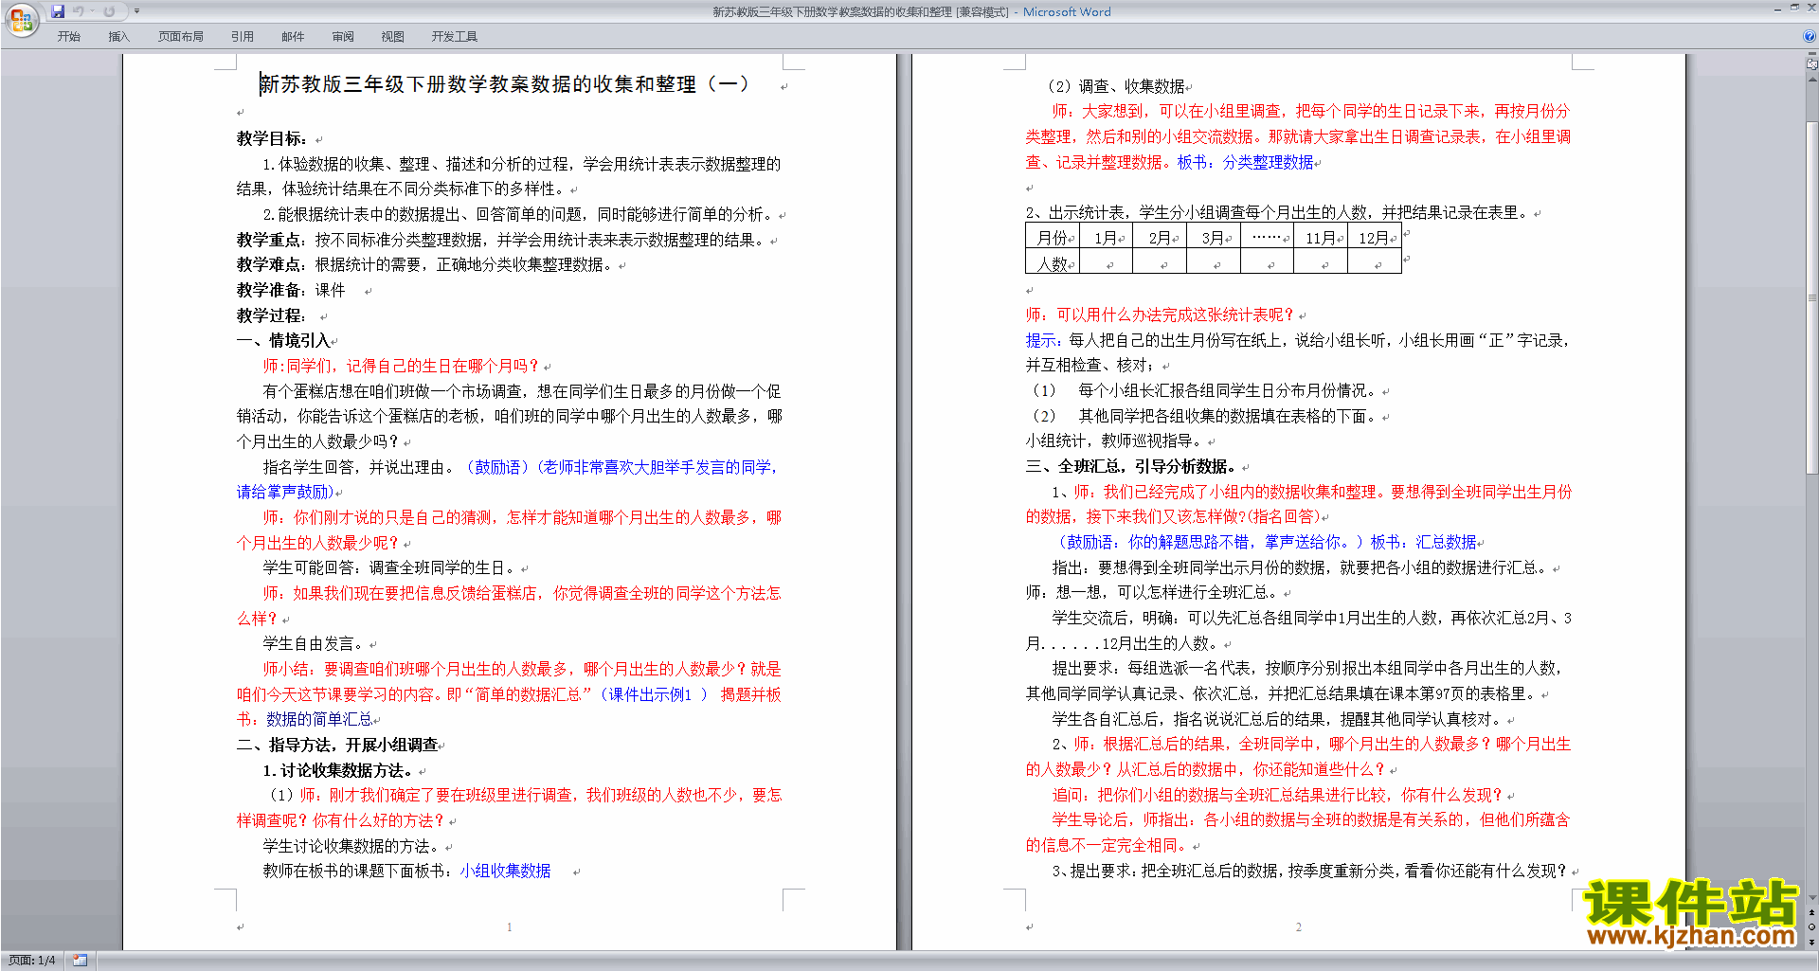This screenshot has height=971, width=1819.
Task: Click the 11月 table cell
Action: [1321, 238]
